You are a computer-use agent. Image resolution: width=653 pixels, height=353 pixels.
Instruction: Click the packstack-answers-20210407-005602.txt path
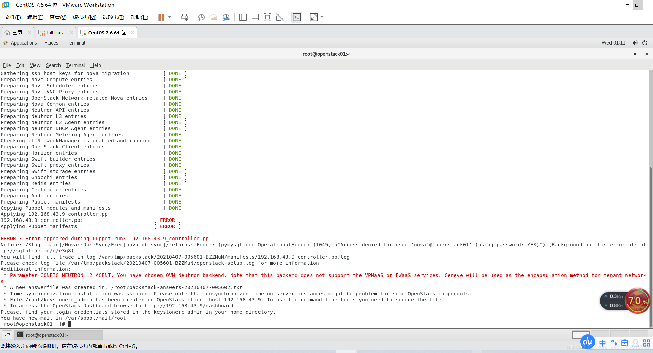pyautogui.click(x=177, y=287)
